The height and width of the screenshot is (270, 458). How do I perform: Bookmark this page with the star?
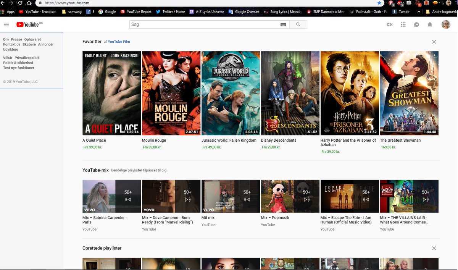click(379, 3)
